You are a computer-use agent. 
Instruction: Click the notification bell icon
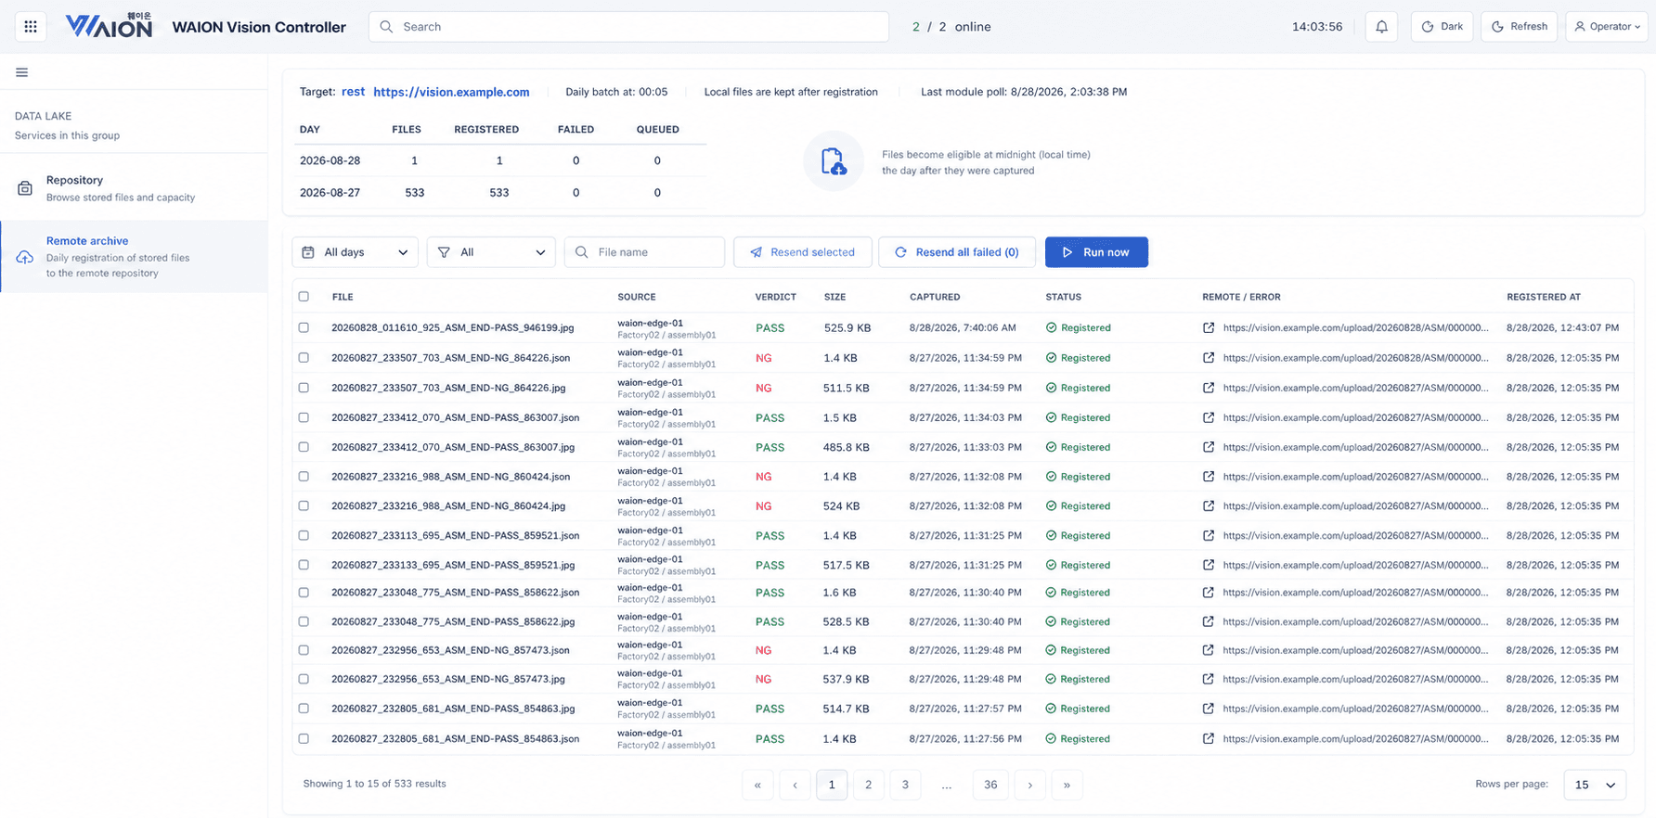coord(1381,27)
